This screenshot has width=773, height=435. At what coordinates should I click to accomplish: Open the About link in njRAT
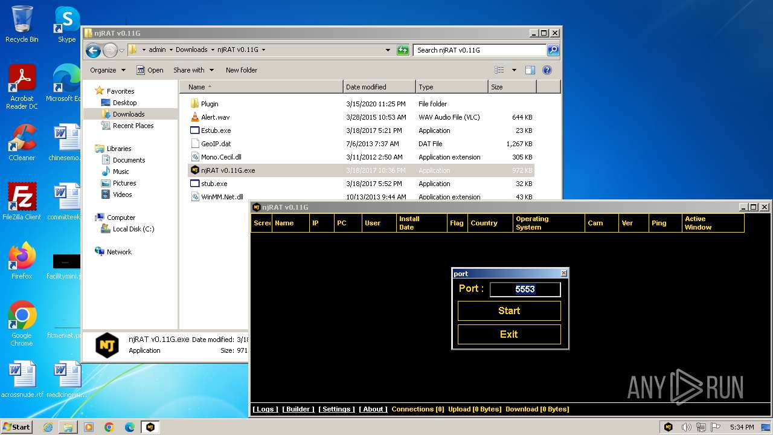(x=373, y=409)
